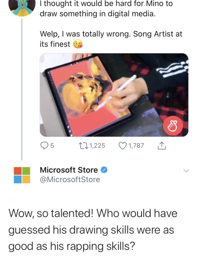Like the tweet with the heart icon
This screenshot has width=197, height=257.
(123, 145)
